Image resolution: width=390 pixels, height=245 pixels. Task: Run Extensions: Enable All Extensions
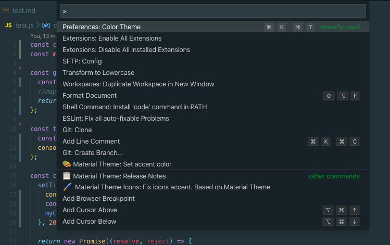pos(212,38)
